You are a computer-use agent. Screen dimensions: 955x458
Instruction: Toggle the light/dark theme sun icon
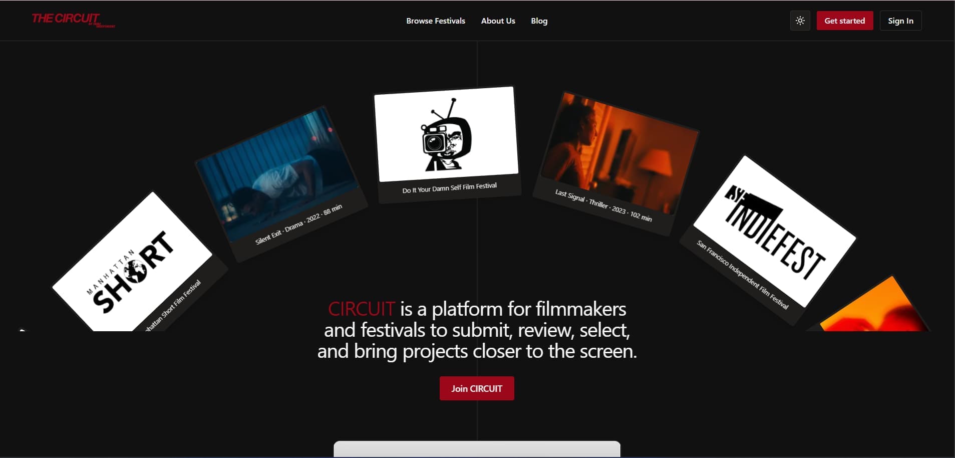(x=800, y=21)
